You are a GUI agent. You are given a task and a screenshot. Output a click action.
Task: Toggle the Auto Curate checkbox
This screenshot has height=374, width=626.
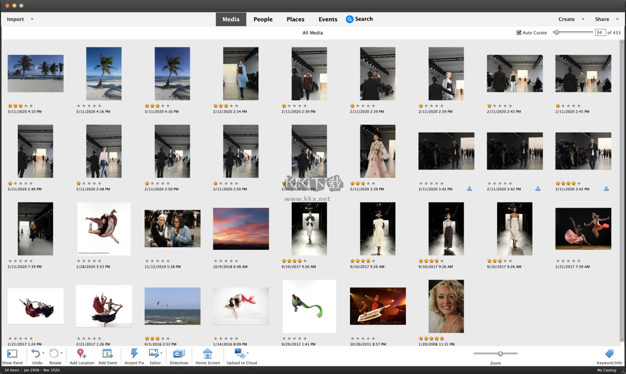pos(519,32)
